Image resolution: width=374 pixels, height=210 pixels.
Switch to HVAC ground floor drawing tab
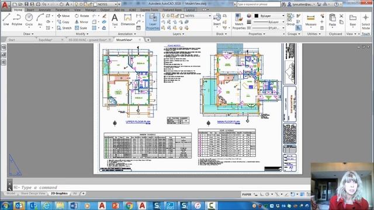tap(88, 40)
